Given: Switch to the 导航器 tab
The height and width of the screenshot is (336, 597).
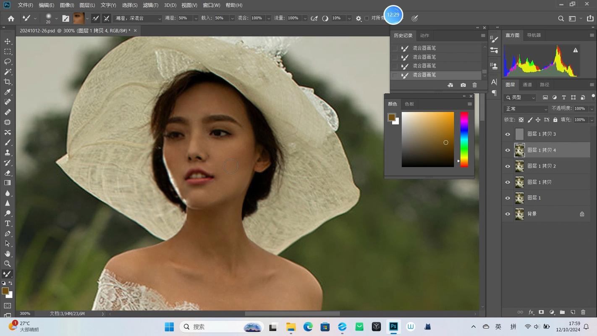Looking at the screenshot, I should pyautogui.click(x=534, y=35).
